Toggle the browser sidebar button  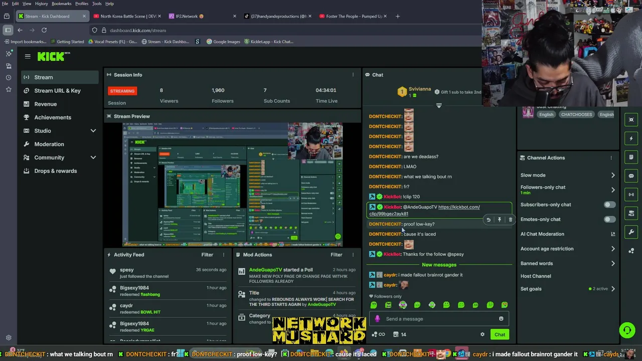pos(8,30)
